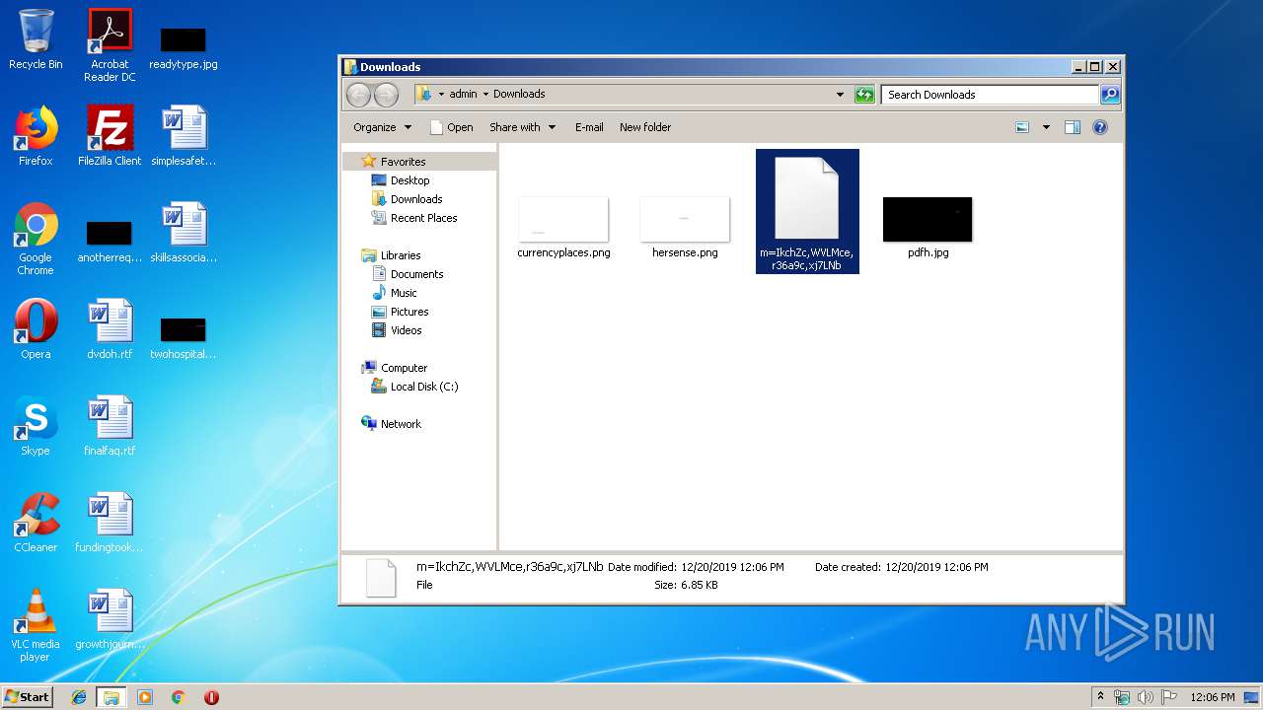Select Downloads under Favorites
The height and width of the screenshot is (710, 1263).
(416, 199)
